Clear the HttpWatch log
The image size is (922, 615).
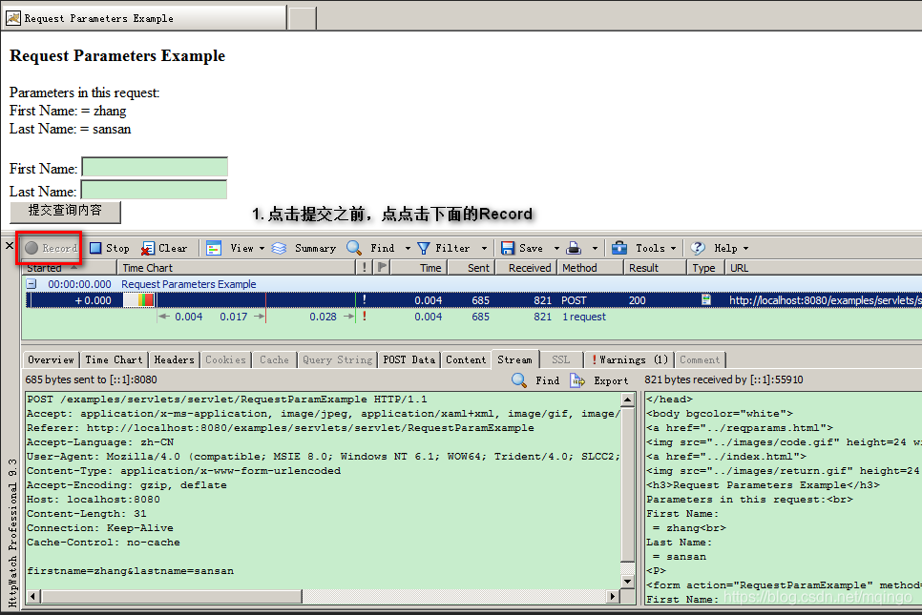coord(164,248)
